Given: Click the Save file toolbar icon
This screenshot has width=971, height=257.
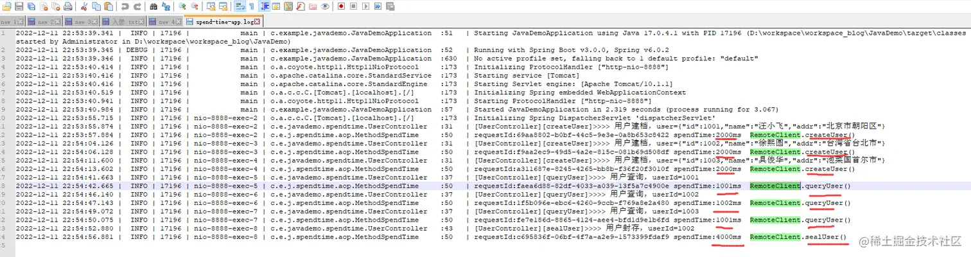Looking at the screenshot, I should [x=19, y=6].
